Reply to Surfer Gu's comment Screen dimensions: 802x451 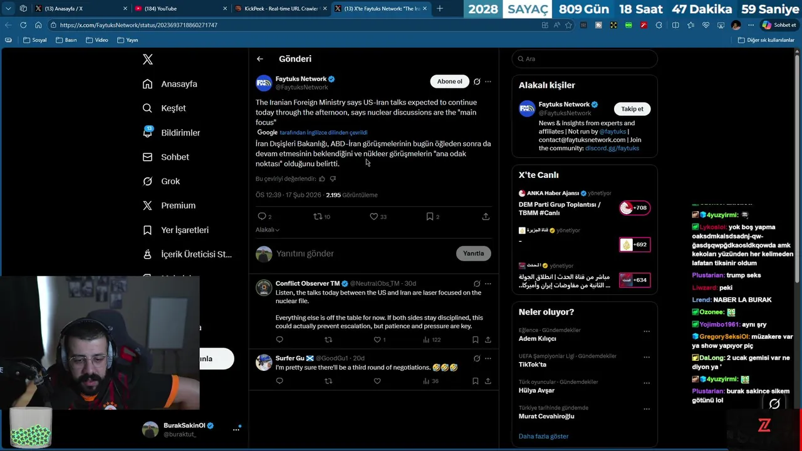[x=279, y=381]
